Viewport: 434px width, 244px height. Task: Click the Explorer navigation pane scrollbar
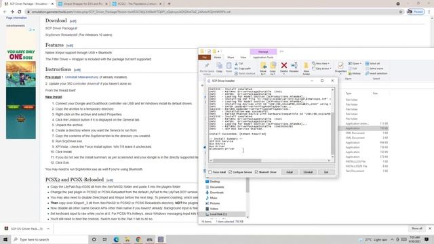pyautogui.click(x=247, y=185)
